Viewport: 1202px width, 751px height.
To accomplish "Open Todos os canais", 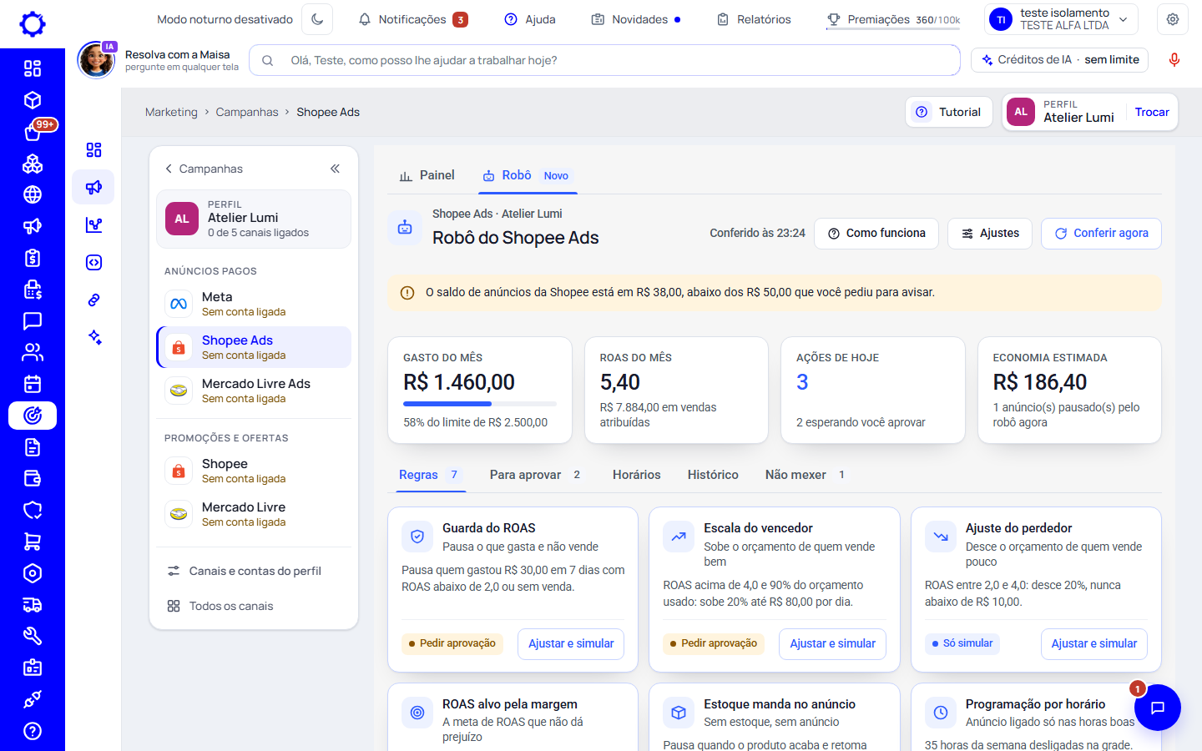I will [x=254, y=606].
